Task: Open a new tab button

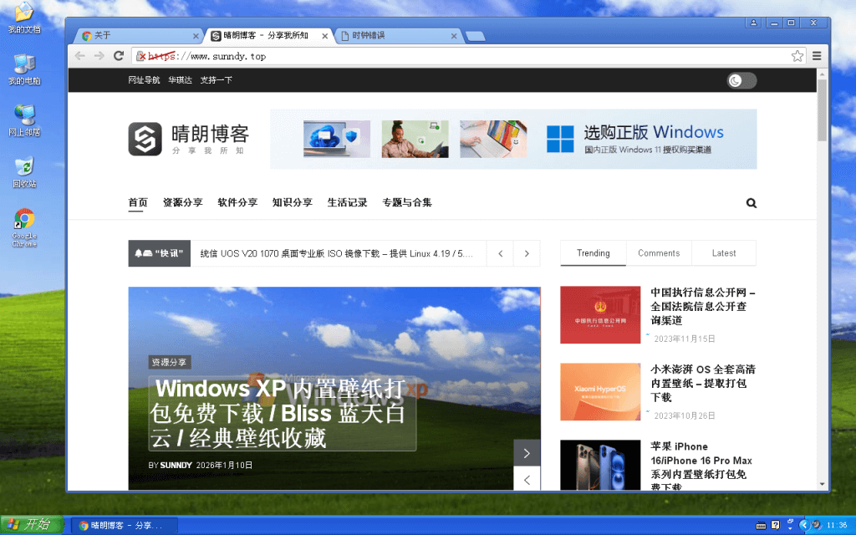Action: (476, 36)
